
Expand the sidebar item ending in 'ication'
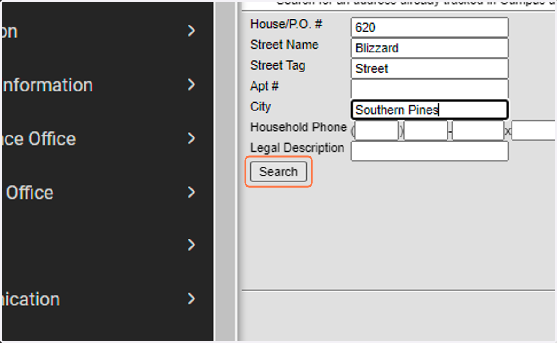(x=191, y=299)
